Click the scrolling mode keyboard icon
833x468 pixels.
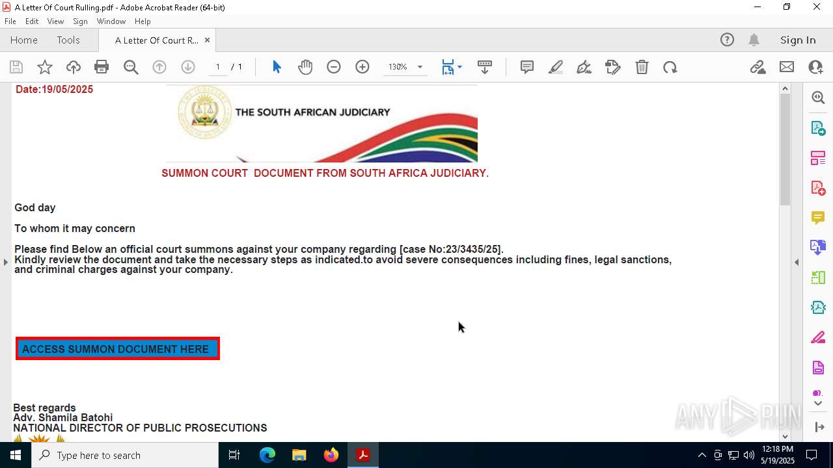(485, 67)
